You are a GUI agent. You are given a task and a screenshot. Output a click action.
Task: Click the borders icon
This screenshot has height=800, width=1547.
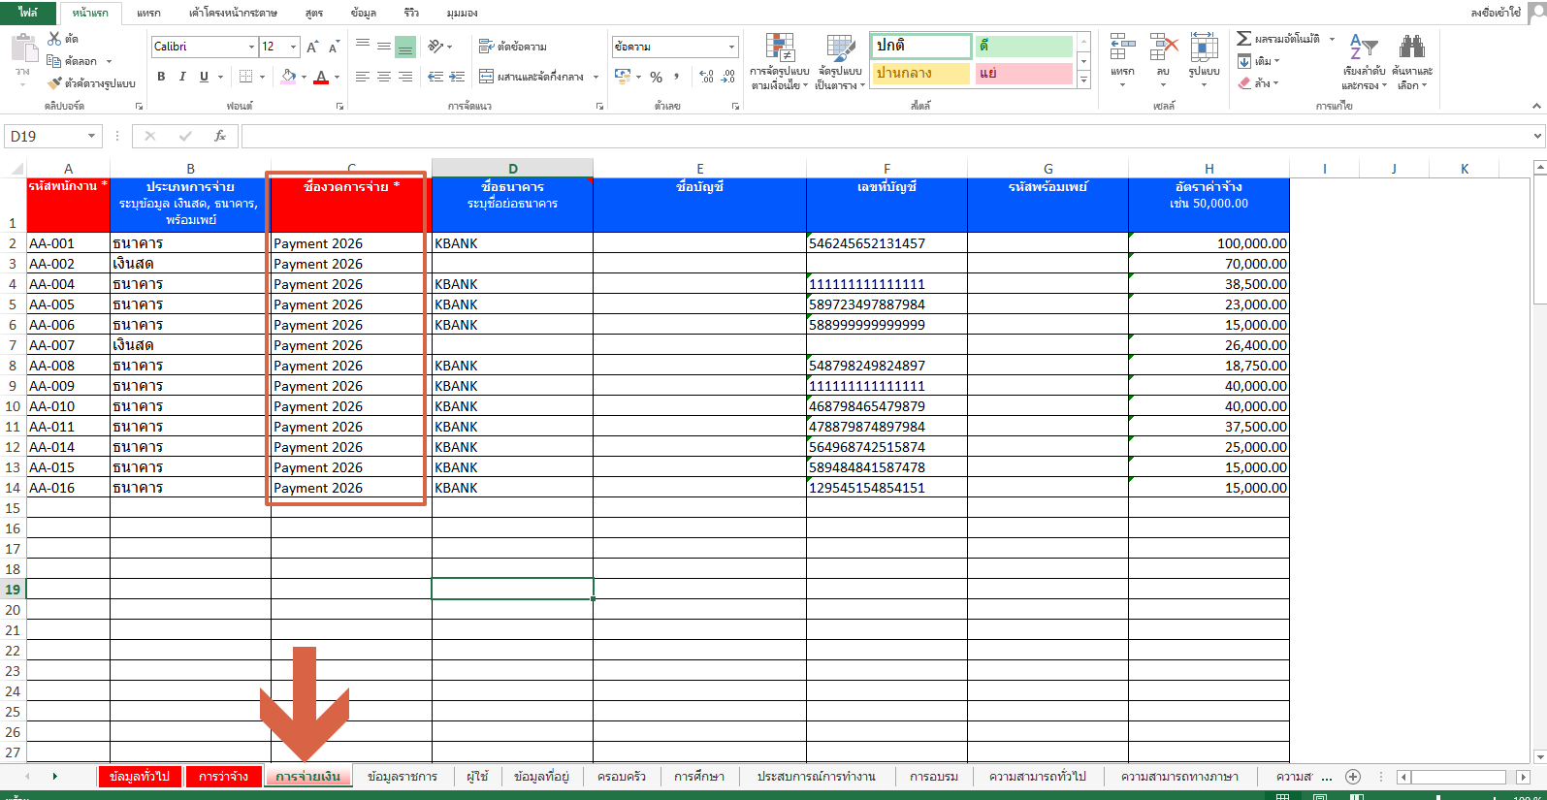tap(245, 77)
